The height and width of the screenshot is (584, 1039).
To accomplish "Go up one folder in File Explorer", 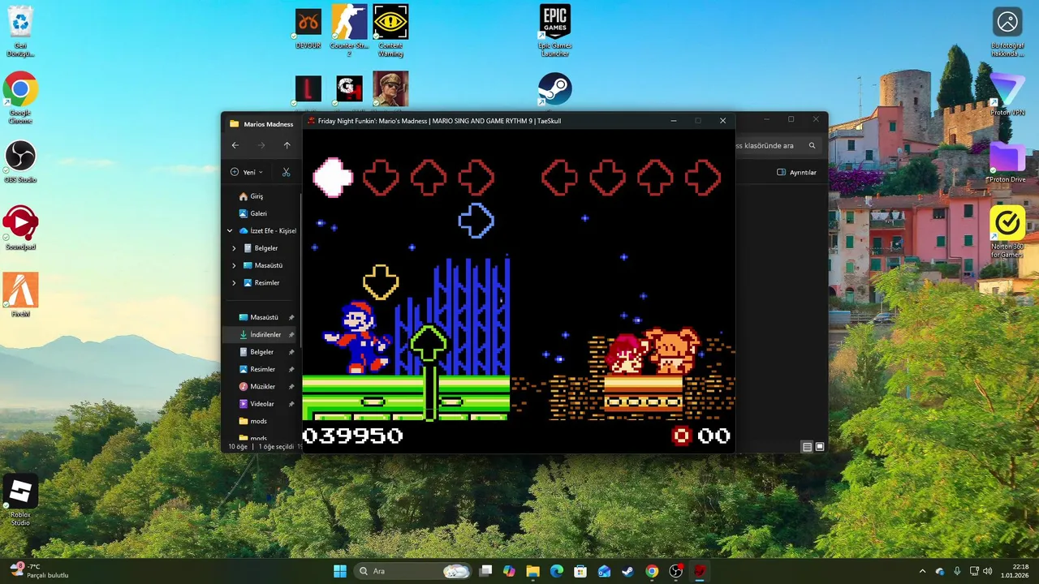I will (287, 145).
